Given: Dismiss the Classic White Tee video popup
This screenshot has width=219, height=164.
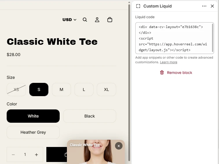Looking at the screenshot, I should [119, 146].
